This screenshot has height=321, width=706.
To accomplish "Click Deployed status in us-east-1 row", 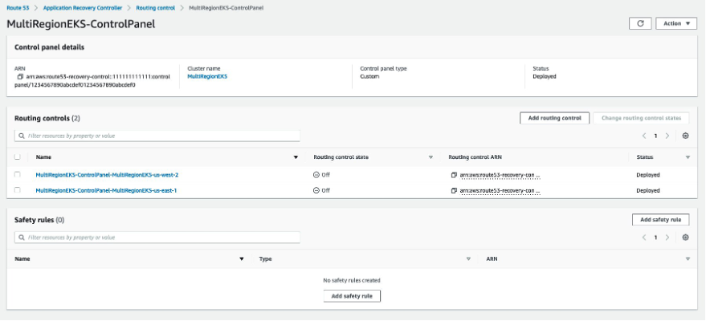I will (x=648, y=191).
